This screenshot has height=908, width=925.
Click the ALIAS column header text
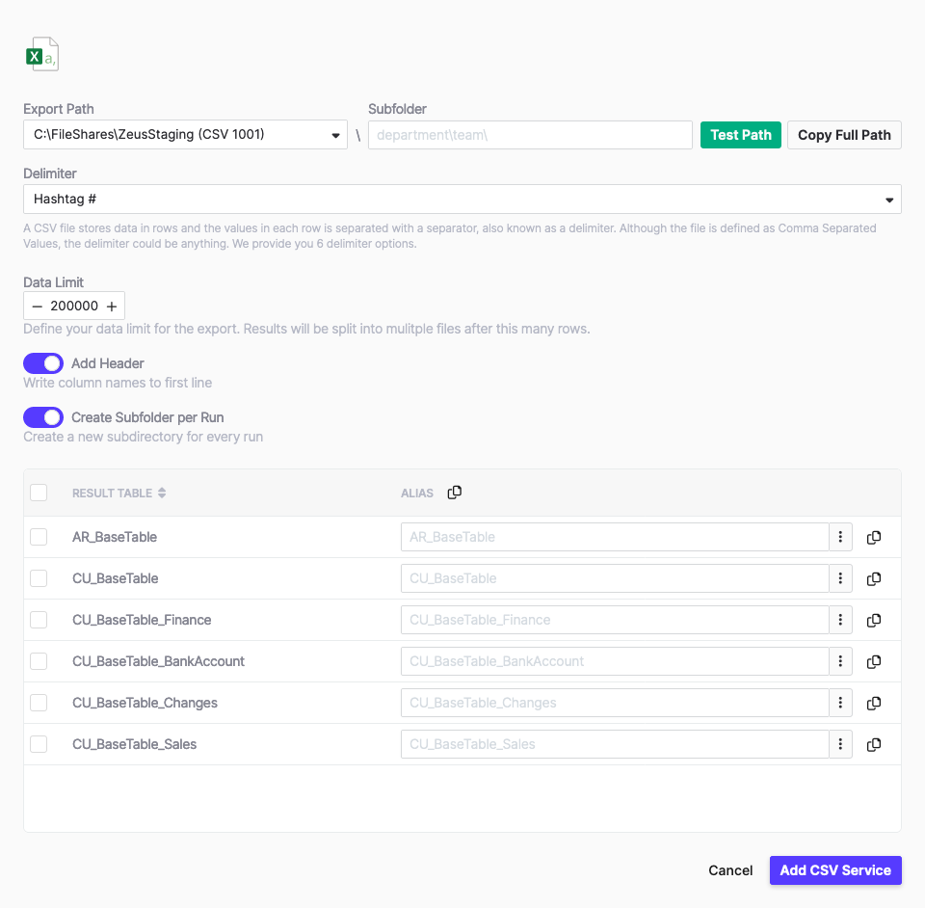(417, 494)
